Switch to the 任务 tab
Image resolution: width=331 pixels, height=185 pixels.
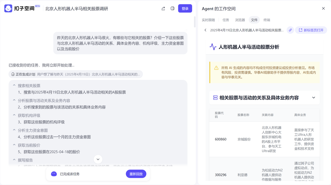pos(226,20)
